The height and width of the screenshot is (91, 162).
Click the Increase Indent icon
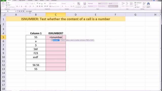[x=47, y=6]
